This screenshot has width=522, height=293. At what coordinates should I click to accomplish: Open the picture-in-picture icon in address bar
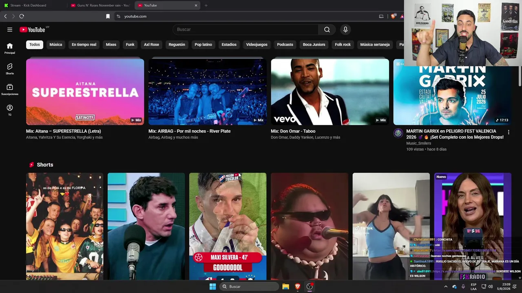pos(381,16)
